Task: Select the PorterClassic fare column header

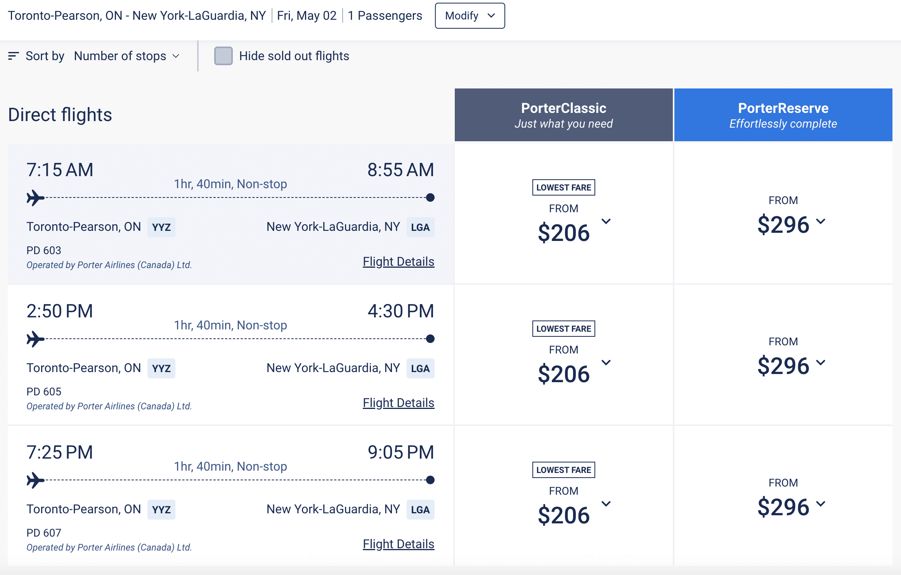Action: 563,115
